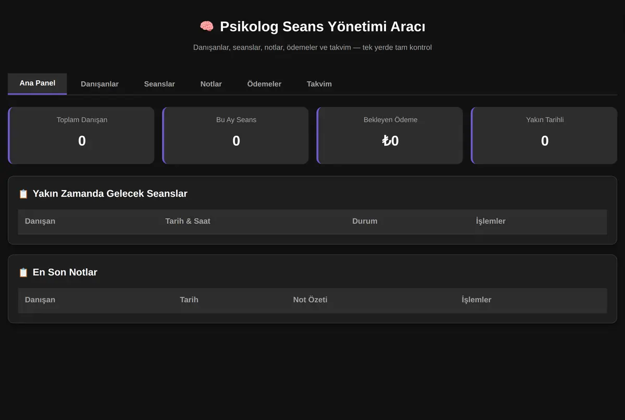Click the subtitle starting with Danışanlar, seanslar, notlar

click(312, 47)
